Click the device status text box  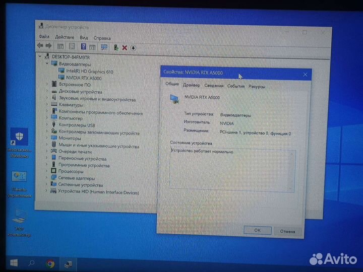[x=232, y=170]
